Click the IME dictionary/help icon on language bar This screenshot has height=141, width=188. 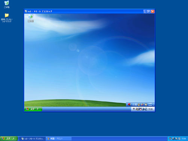[146, 104]
